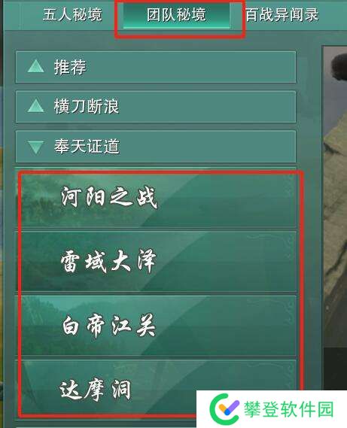The width and height of the screenshot is (347, 428).
Task: Switch to the 五人秘境 tab
Action: pos(72,15)
